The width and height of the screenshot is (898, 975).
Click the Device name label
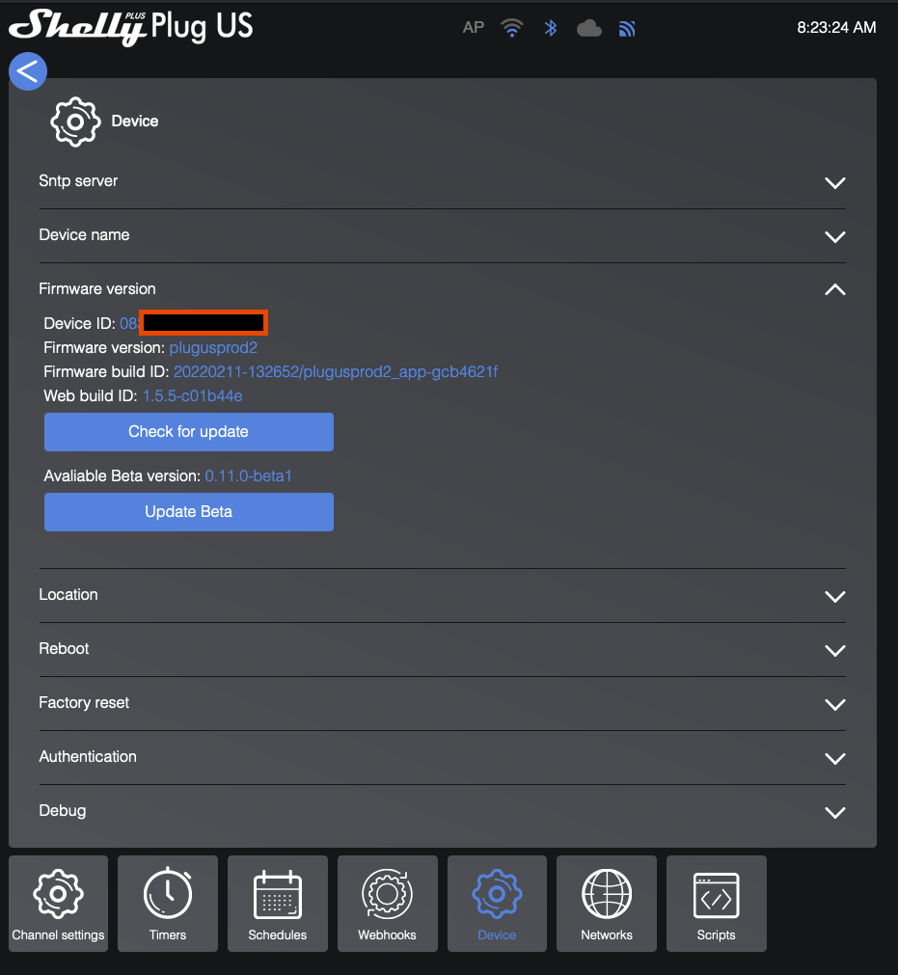tap(85, 235)
